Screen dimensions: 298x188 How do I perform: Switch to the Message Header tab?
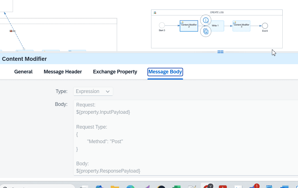[x=63, y=72]
